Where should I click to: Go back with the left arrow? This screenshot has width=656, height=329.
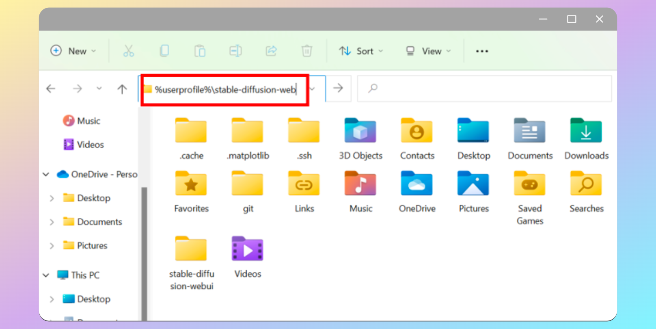tap(51, 89)
